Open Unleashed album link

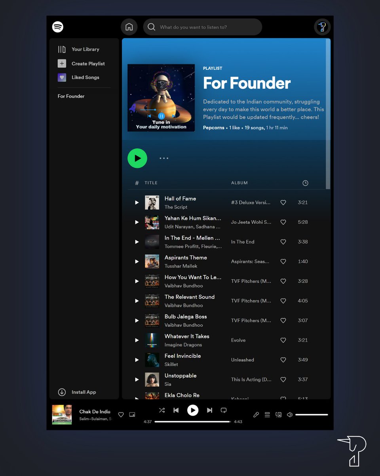[x=243, y=360]
